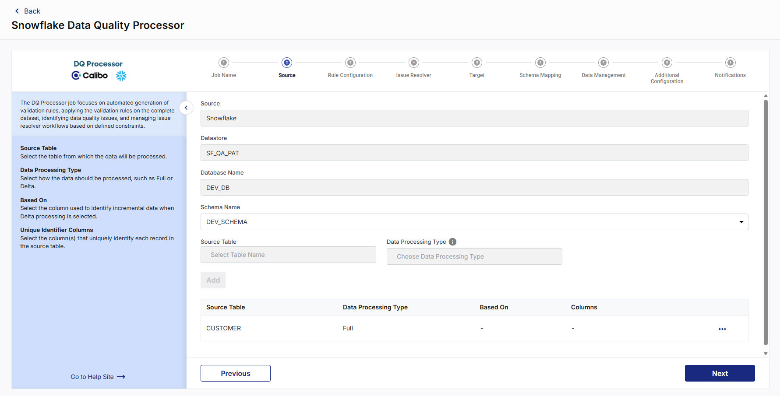The width and height of the screenshot is (780, 396).
Task: Go to the Data Management step label
Action: click(x=604, y=75)
